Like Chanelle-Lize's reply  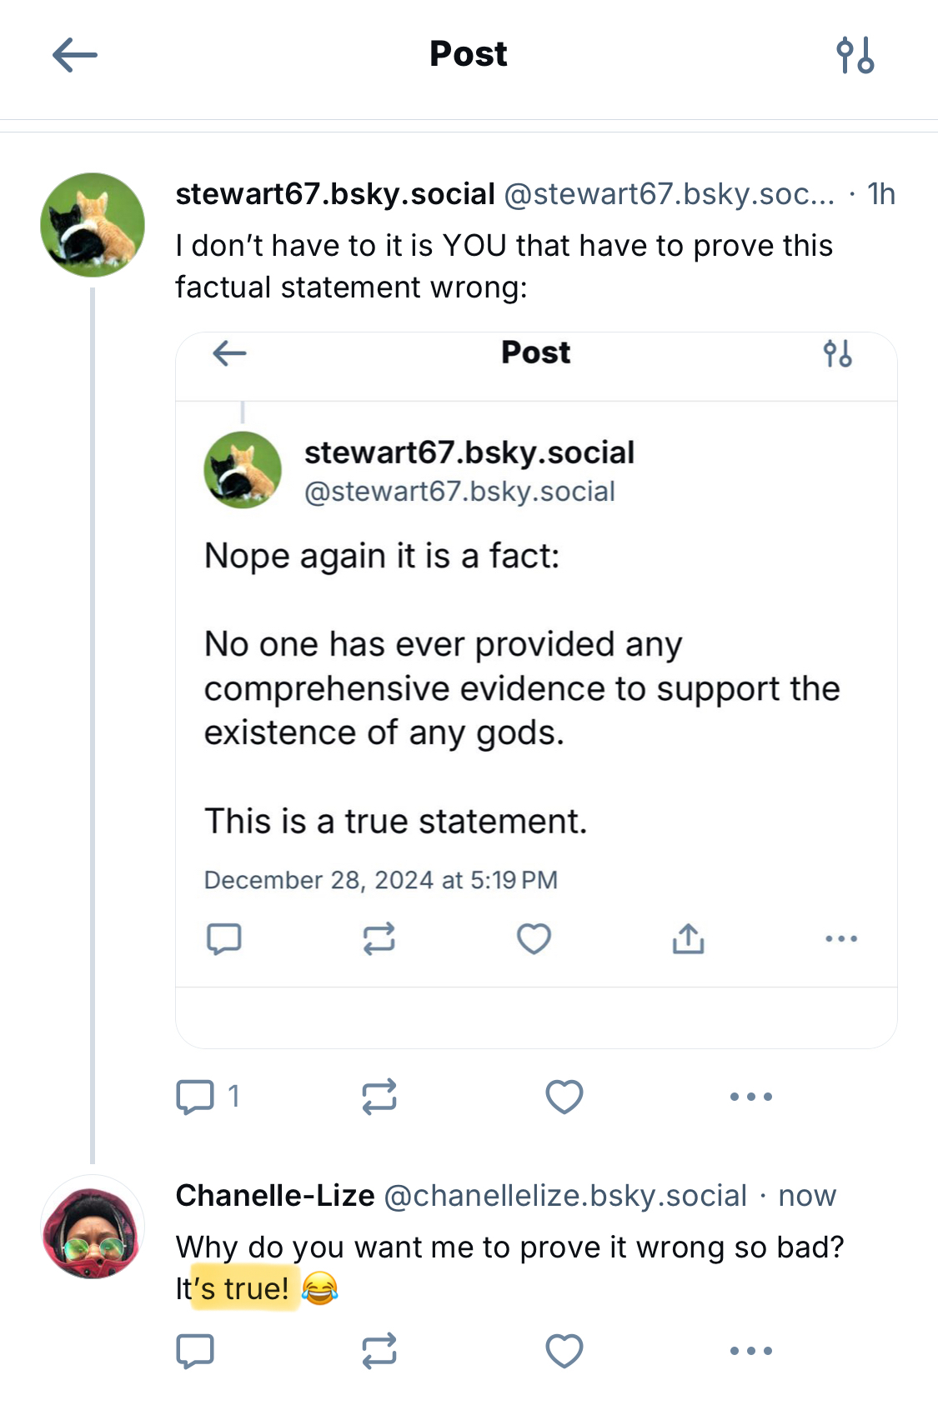[x=564, y=1351]
